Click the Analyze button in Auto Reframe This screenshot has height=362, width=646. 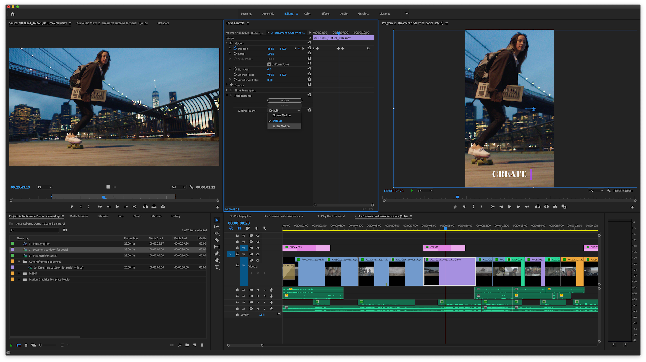point(284,101)
